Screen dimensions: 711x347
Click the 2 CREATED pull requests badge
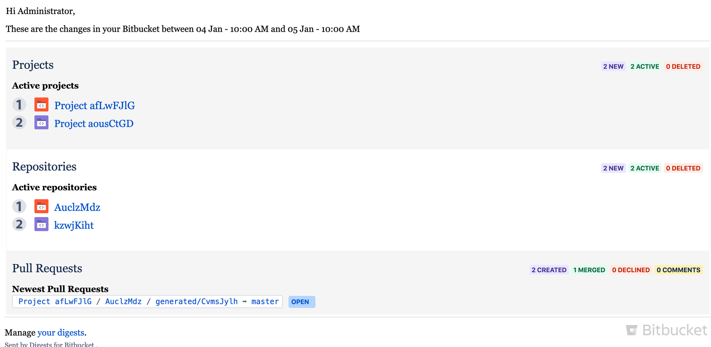549,270
